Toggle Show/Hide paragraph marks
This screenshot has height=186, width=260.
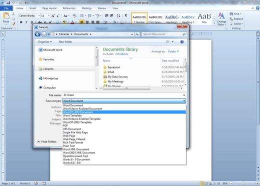click(x=126, y=15)
